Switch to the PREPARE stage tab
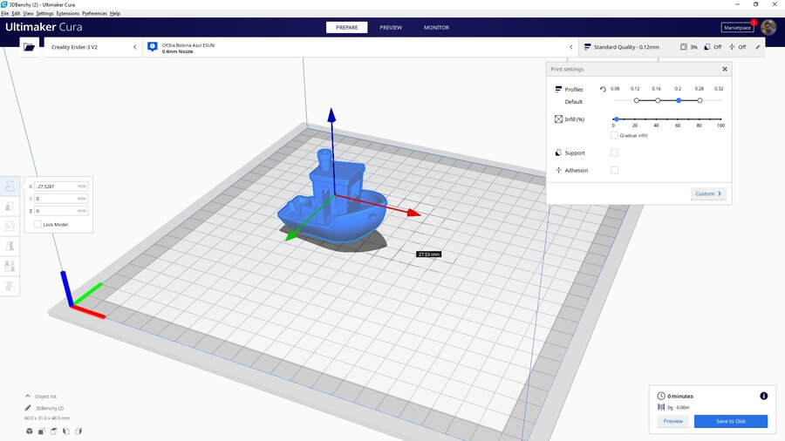Viewport: 785px width, 441px height. 347,28
